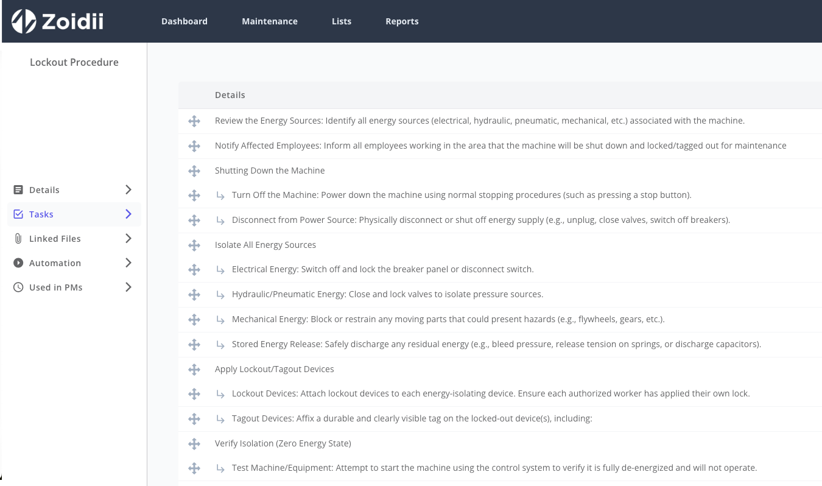Select the move icon next to Isolate All Energy Sources

pos(194,245)
